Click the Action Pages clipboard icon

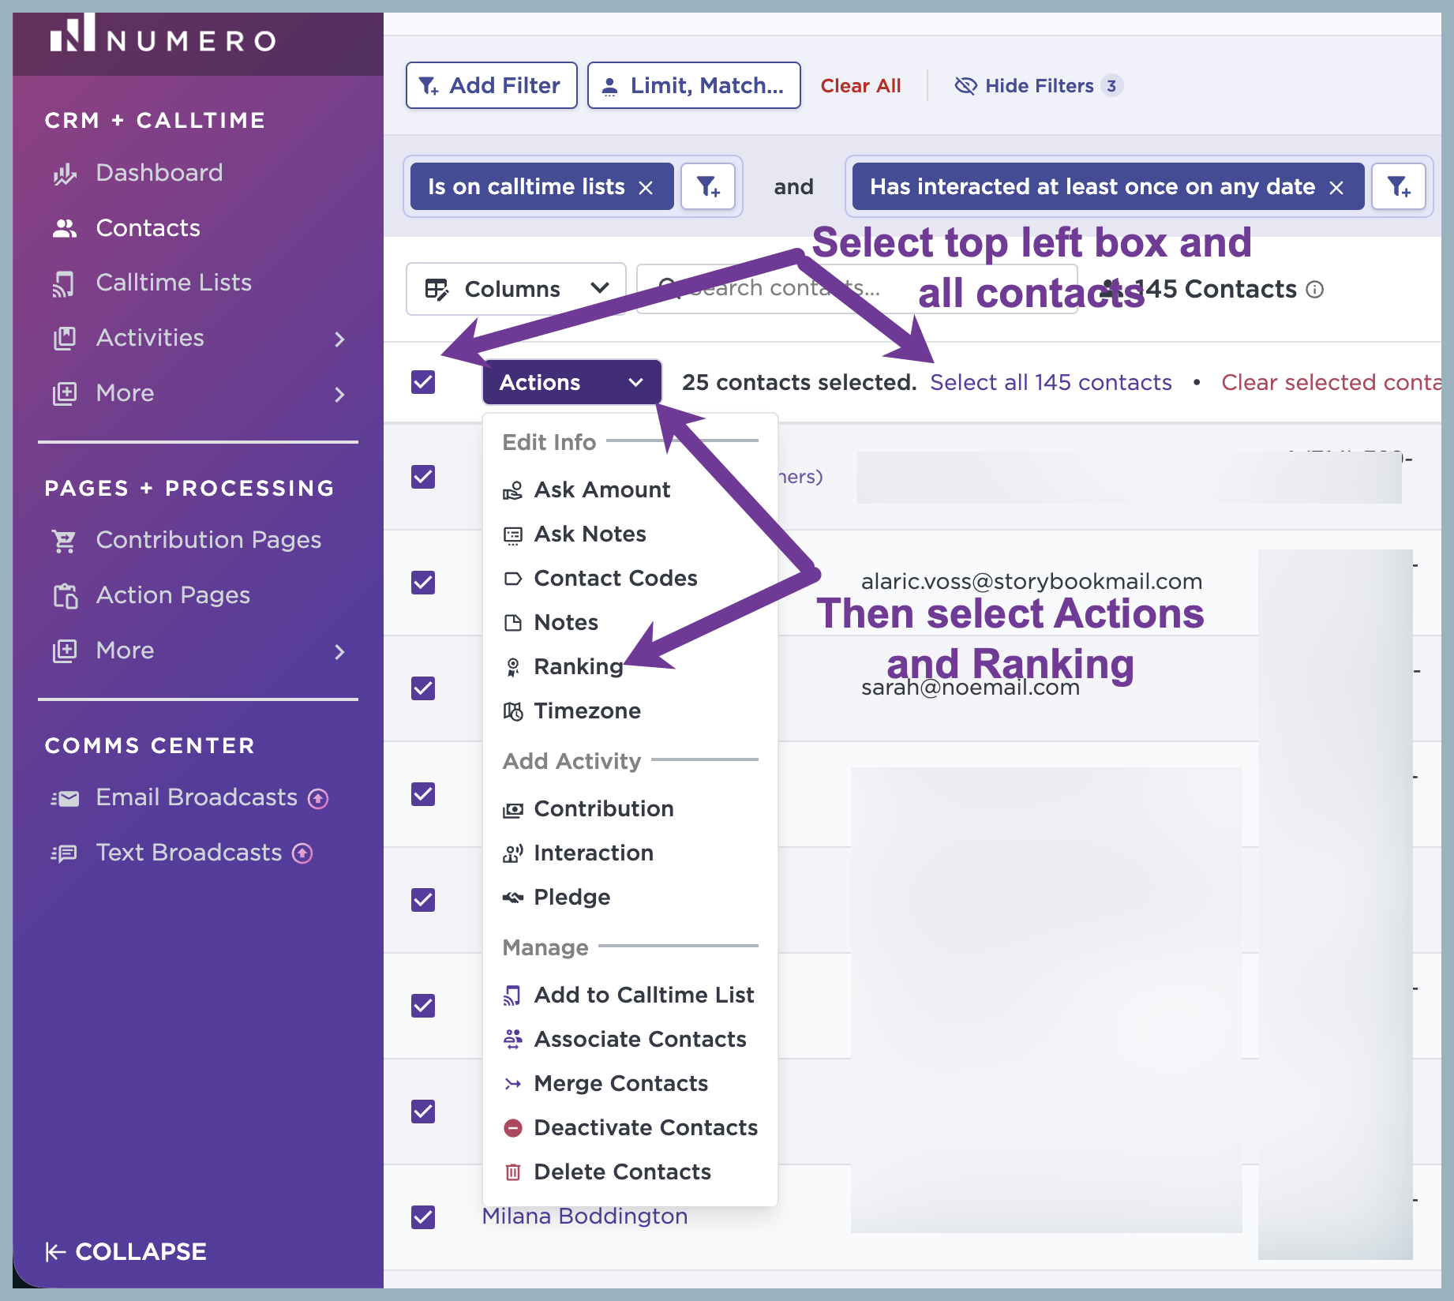(x=65, y=596)
